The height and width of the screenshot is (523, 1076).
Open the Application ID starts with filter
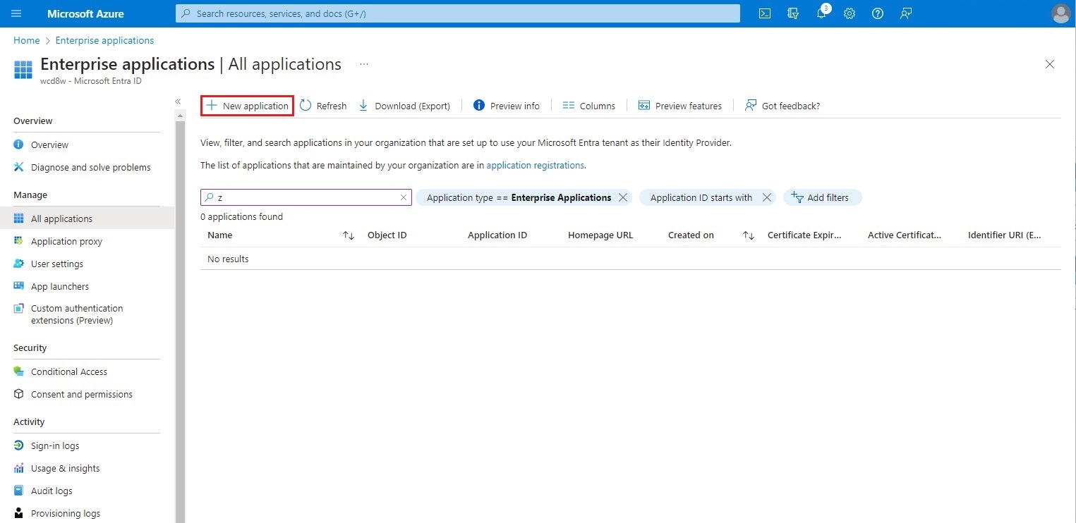[700, 197]
